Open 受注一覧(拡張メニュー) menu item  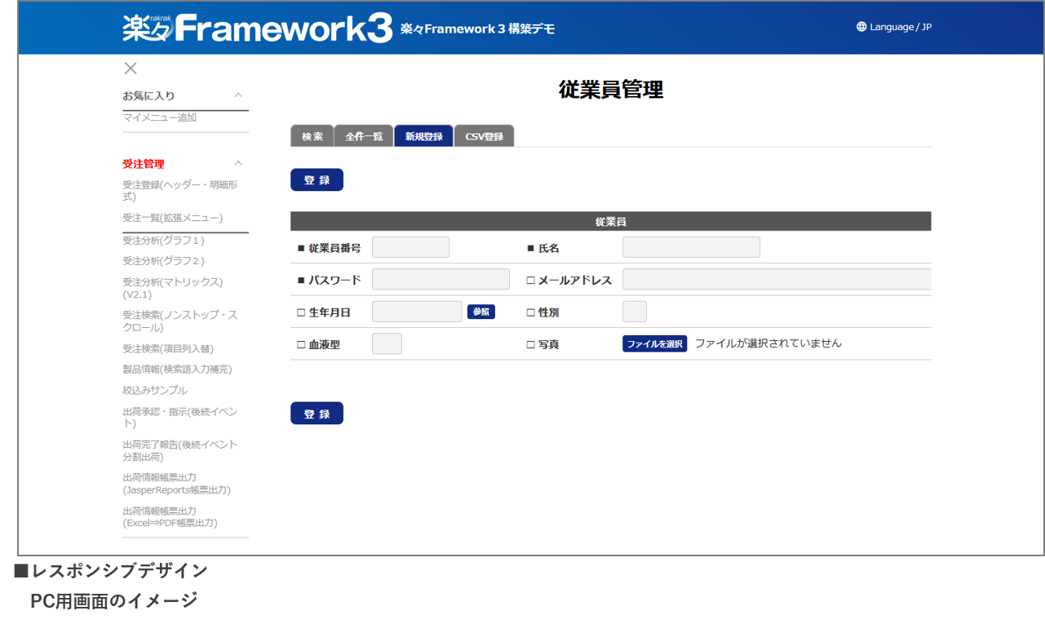tap(173, 218)
